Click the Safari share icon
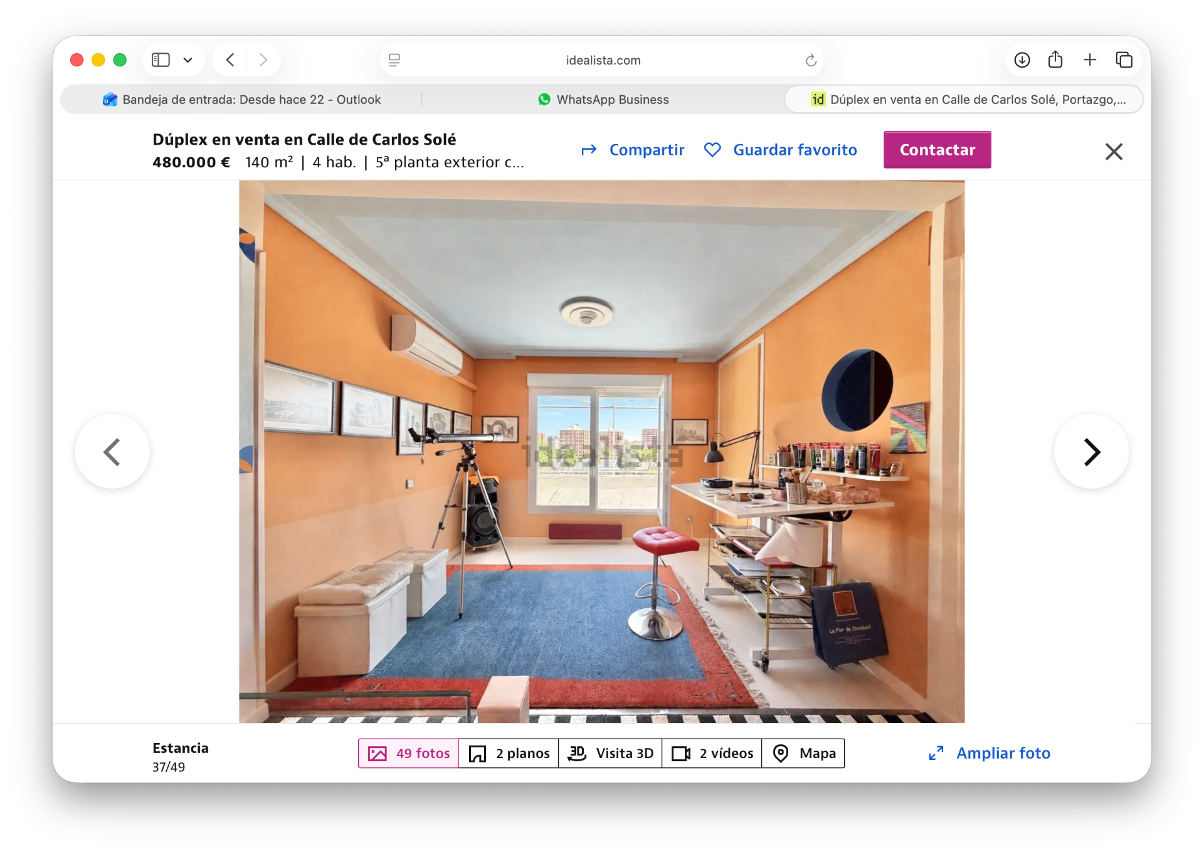 [1055, 60]
